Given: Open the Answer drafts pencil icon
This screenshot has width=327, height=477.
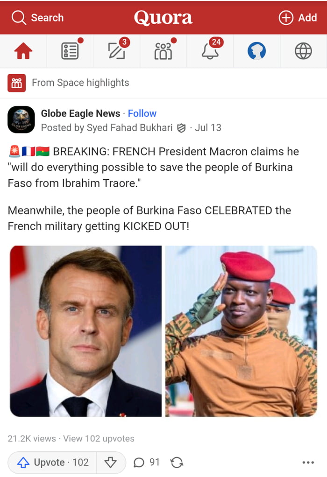Looking at the screenshot, I should point(116,51).
